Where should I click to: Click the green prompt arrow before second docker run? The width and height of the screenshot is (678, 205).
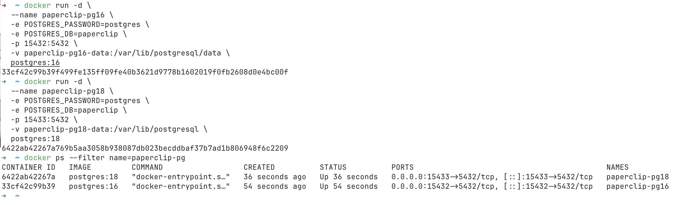point(4,82)
